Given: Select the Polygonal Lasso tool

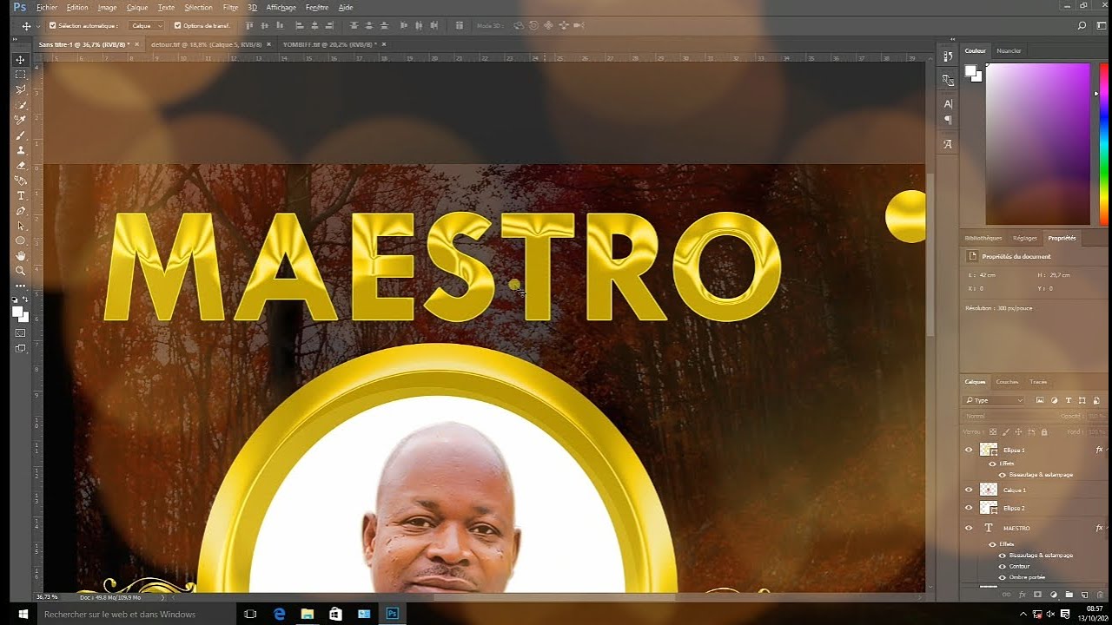Looking at the screenshot, I should (21, 89).
